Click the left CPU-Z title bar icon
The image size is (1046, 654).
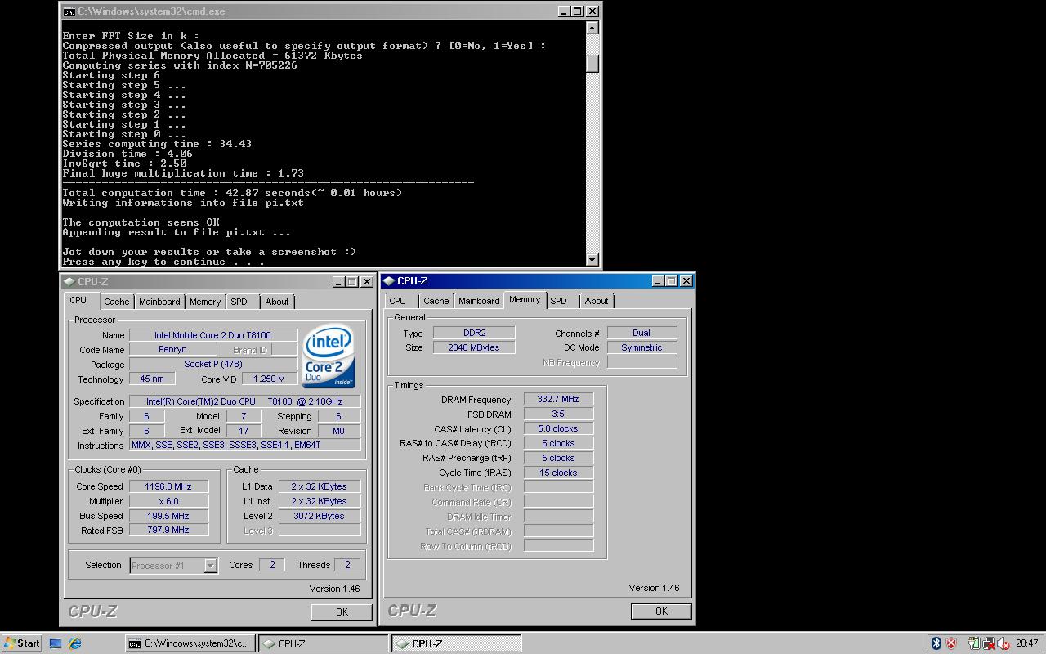click(x=69, y=281)
